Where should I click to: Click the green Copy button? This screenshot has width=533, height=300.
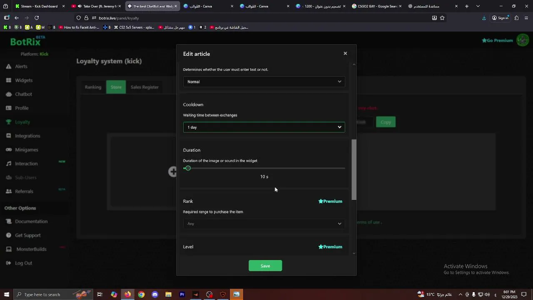click(386, 122)
